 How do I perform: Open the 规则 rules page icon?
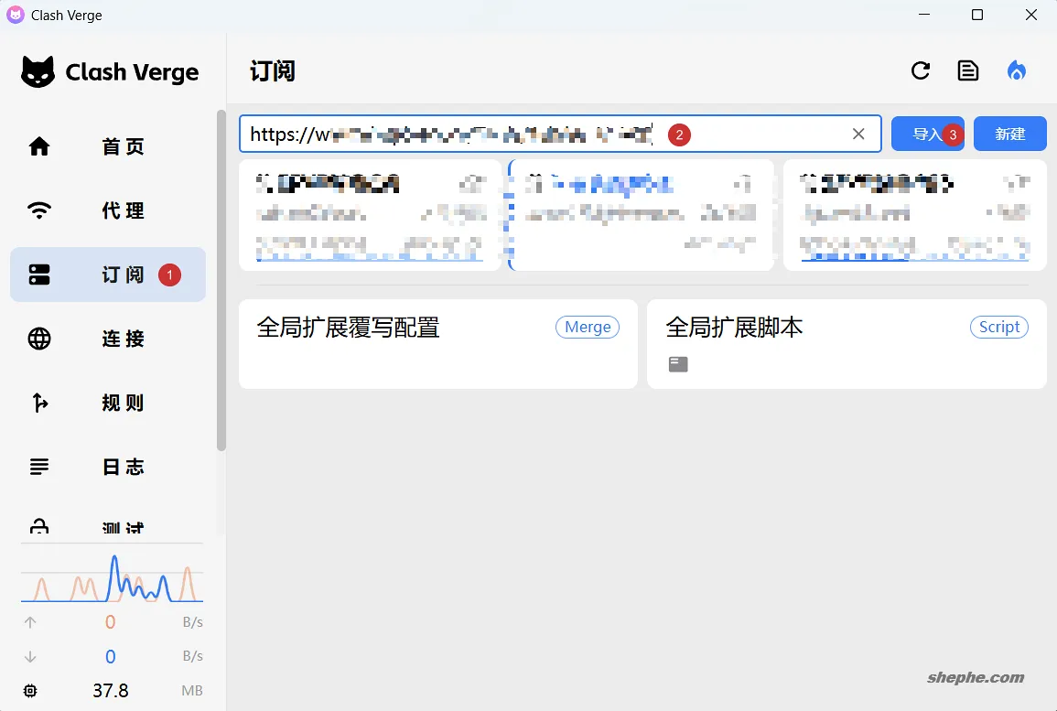[x=38, y=403]
